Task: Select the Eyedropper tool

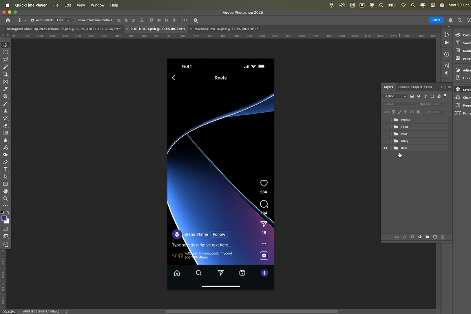Action: coord(5,89)
